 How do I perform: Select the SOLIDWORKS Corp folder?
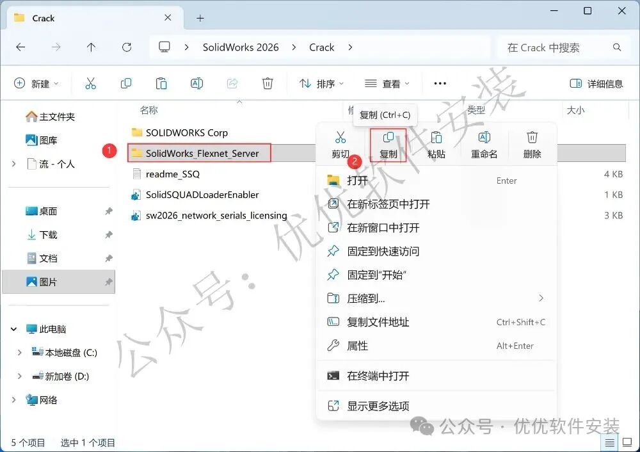click(x=180, y=133)
